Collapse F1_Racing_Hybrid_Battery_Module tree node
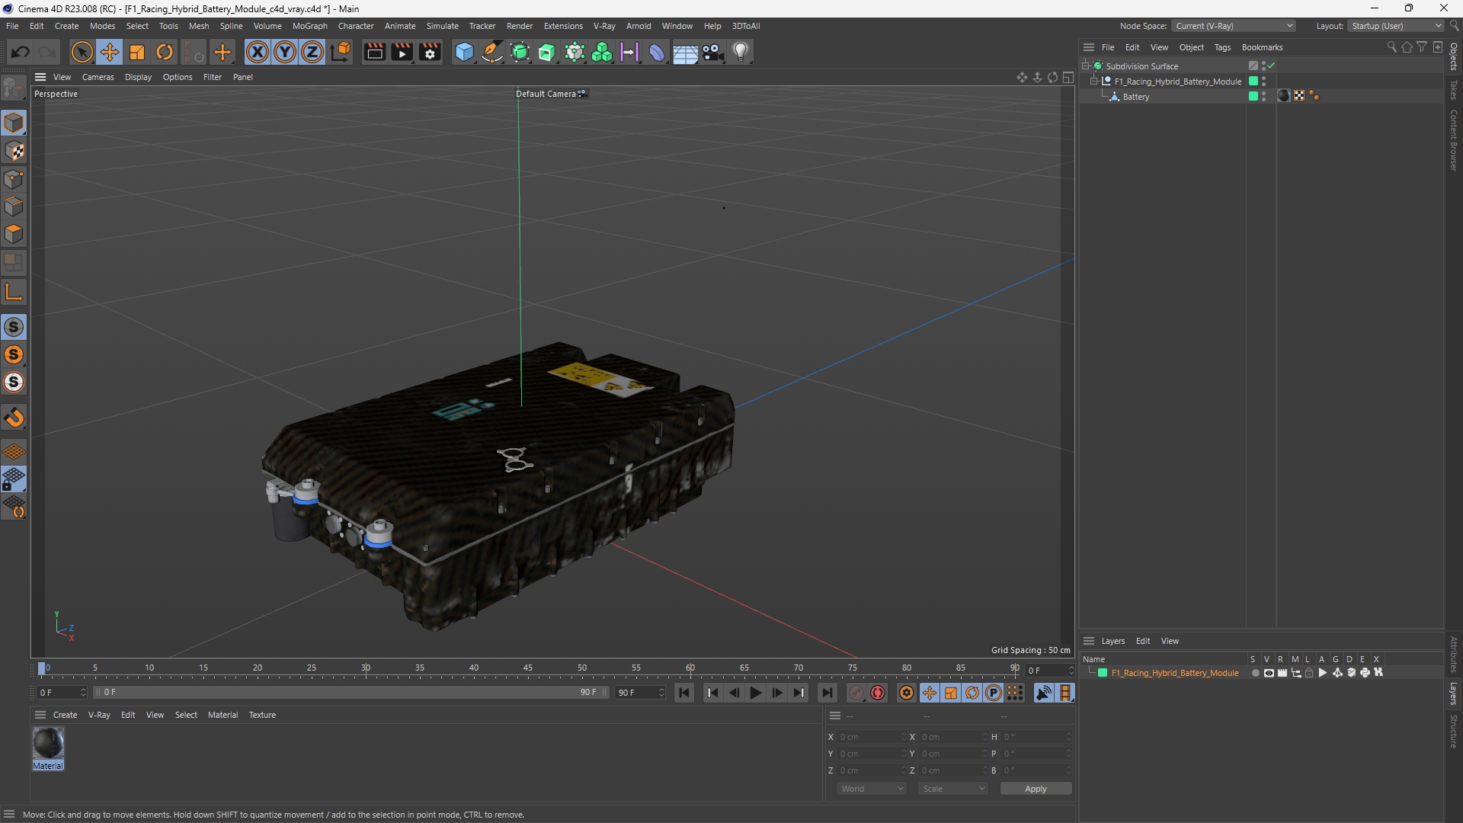The width and height of the screenshot is (1463, 823). [x=1094, y=82]
